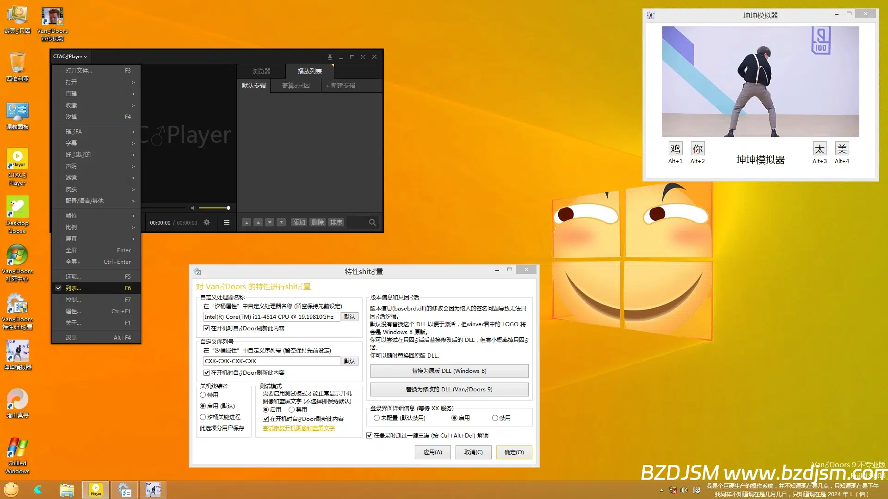Screen dimensions: 888x499
Task: Move playlist item down one
Action: click(x=270, y=222)
